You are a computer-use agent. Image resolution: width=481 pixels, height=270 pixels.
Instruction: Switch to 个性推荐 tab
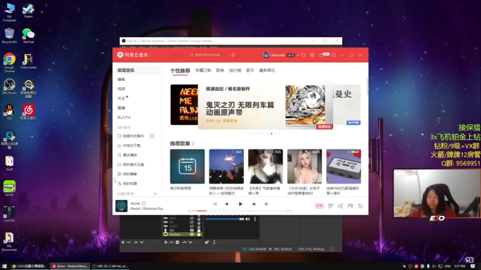coord(180,70)
